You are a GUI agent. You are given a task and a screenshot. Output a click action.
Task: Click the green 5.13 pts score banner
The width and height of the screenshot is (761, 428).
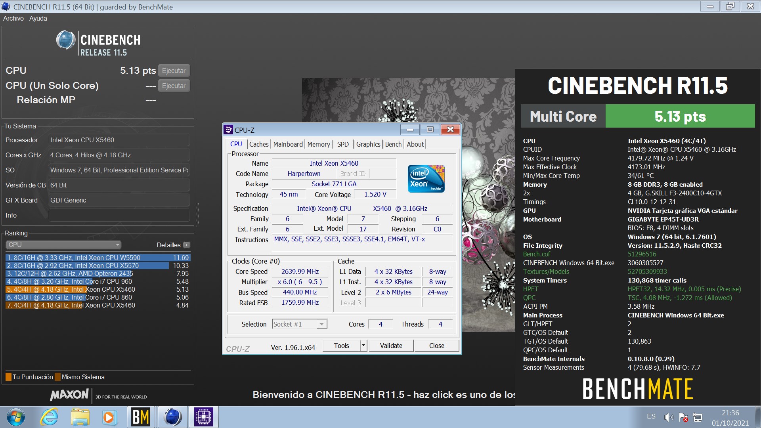tap(680, 116)
